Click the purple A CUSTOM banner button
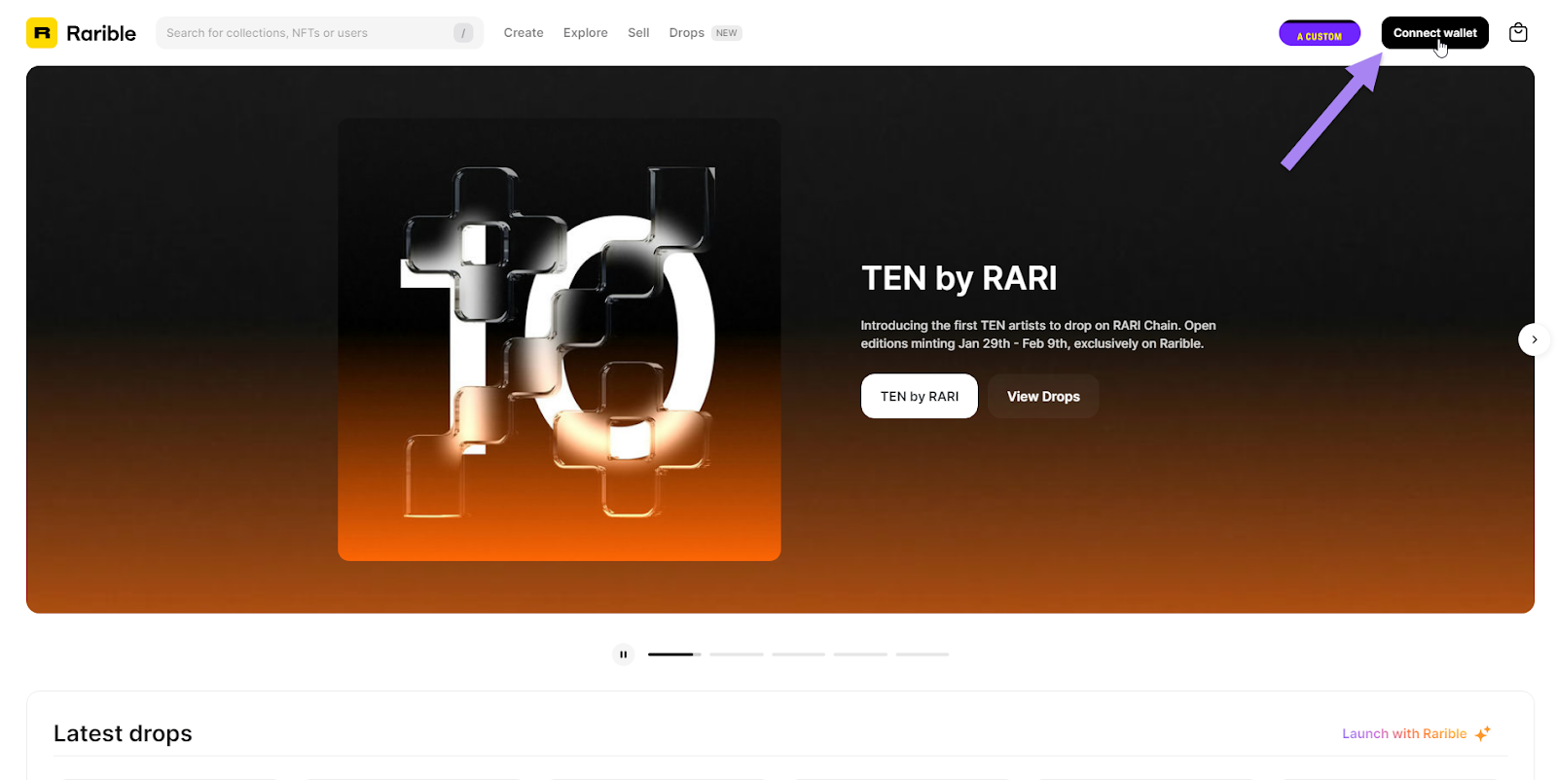Image resolution: width=1557 pixels, height=780 pixels. (1319, 34)
